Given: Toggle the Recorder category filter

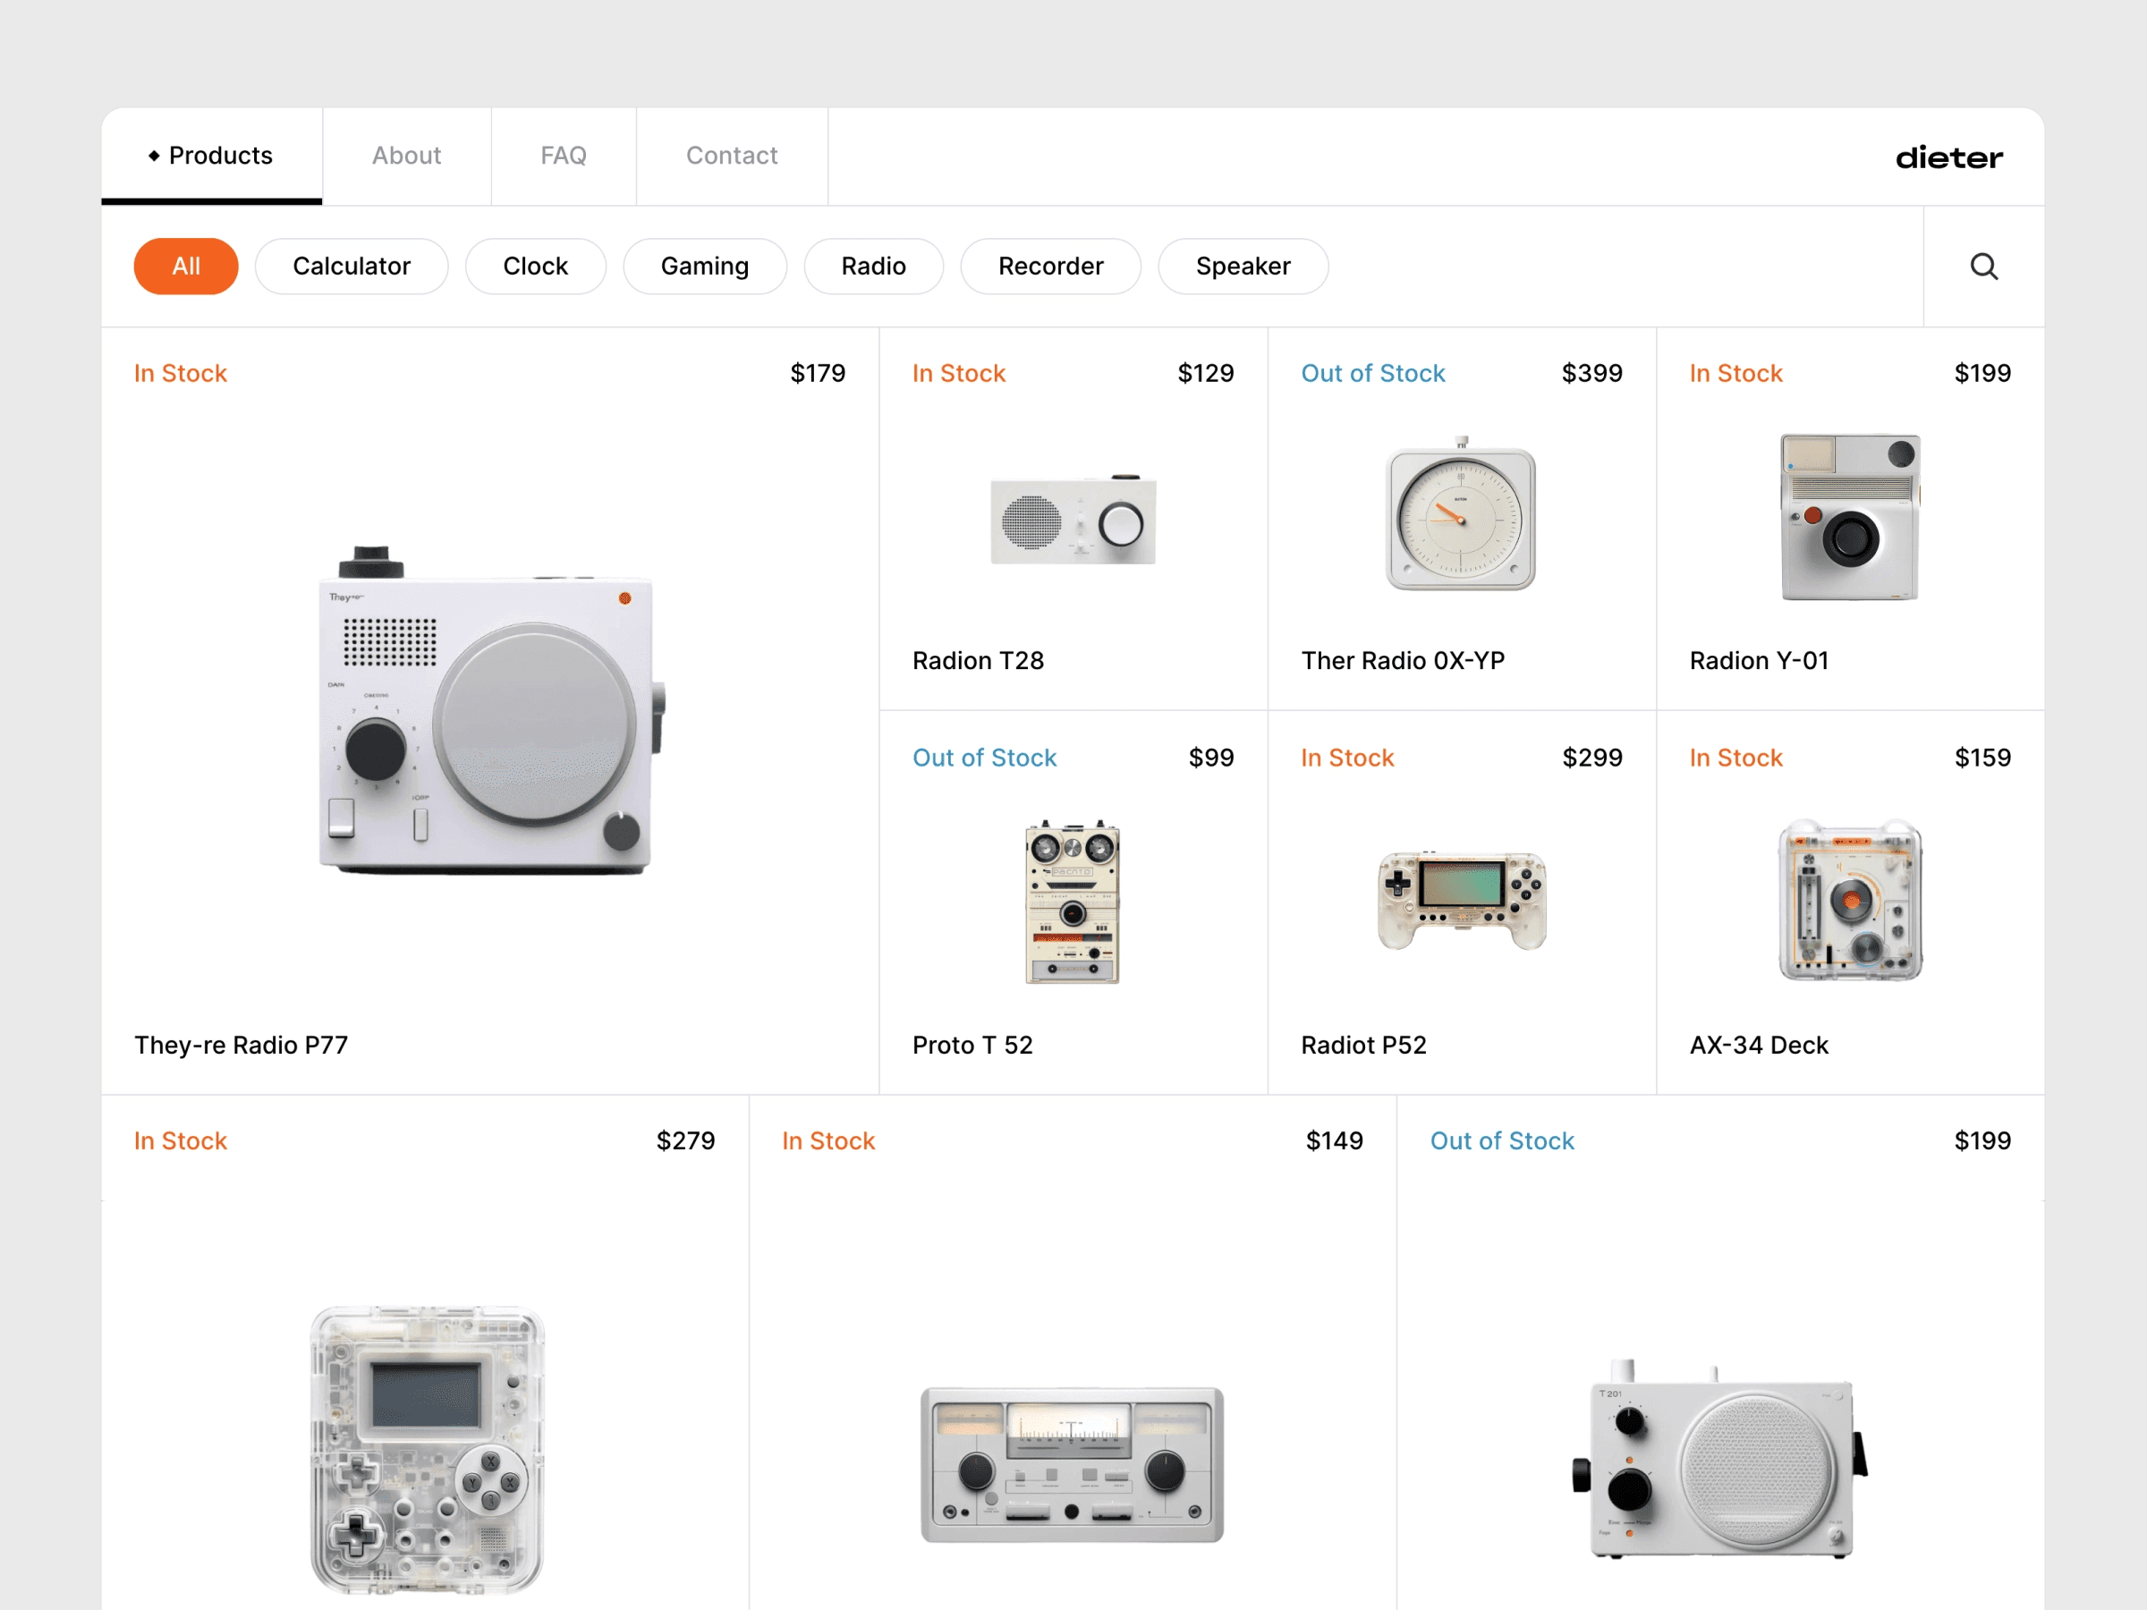Looking at the screenshot, I should coord(1050,266).
